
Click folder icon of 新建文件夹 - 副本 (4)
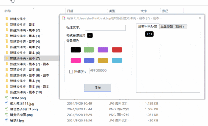6,41
